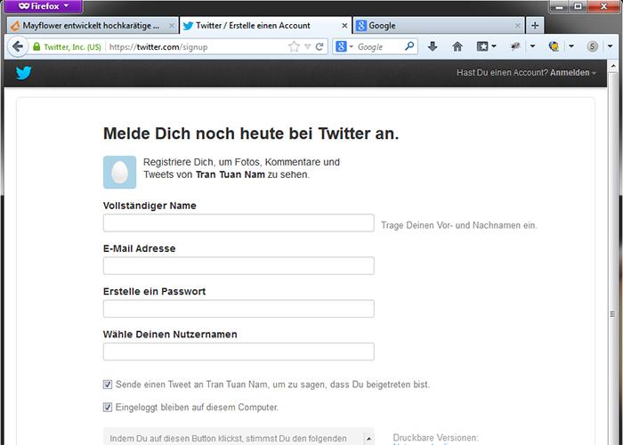Viewport: 623px width, 445px height.
Task: Open the Downloads arrow icon
Action: 433,46
